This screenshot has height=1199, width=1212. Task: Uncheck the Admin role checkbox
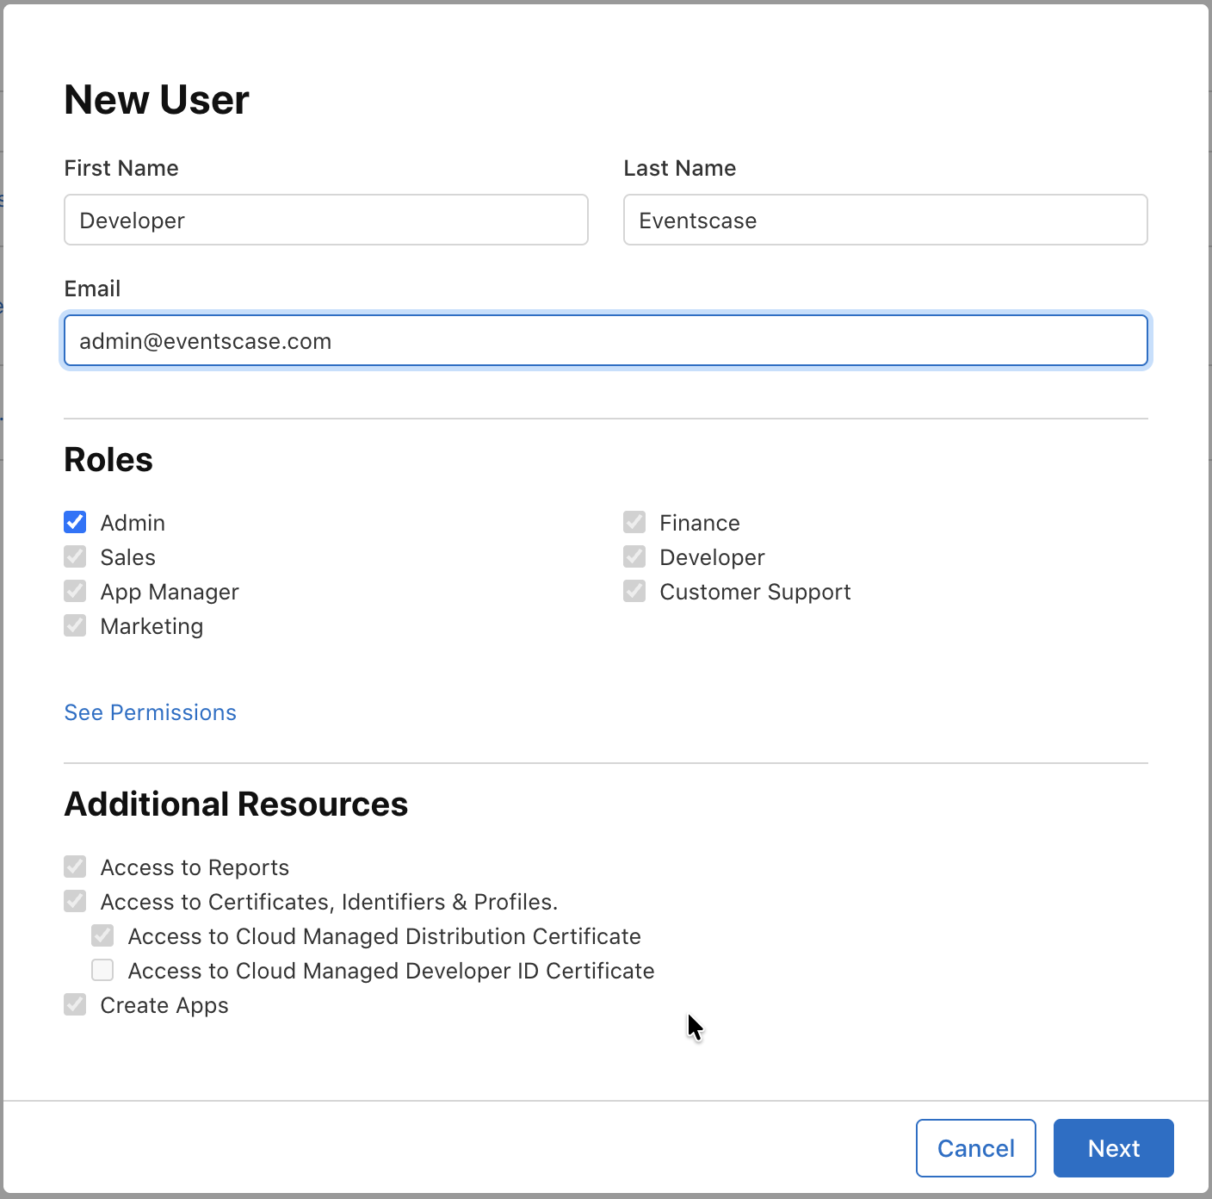point(75,522)
